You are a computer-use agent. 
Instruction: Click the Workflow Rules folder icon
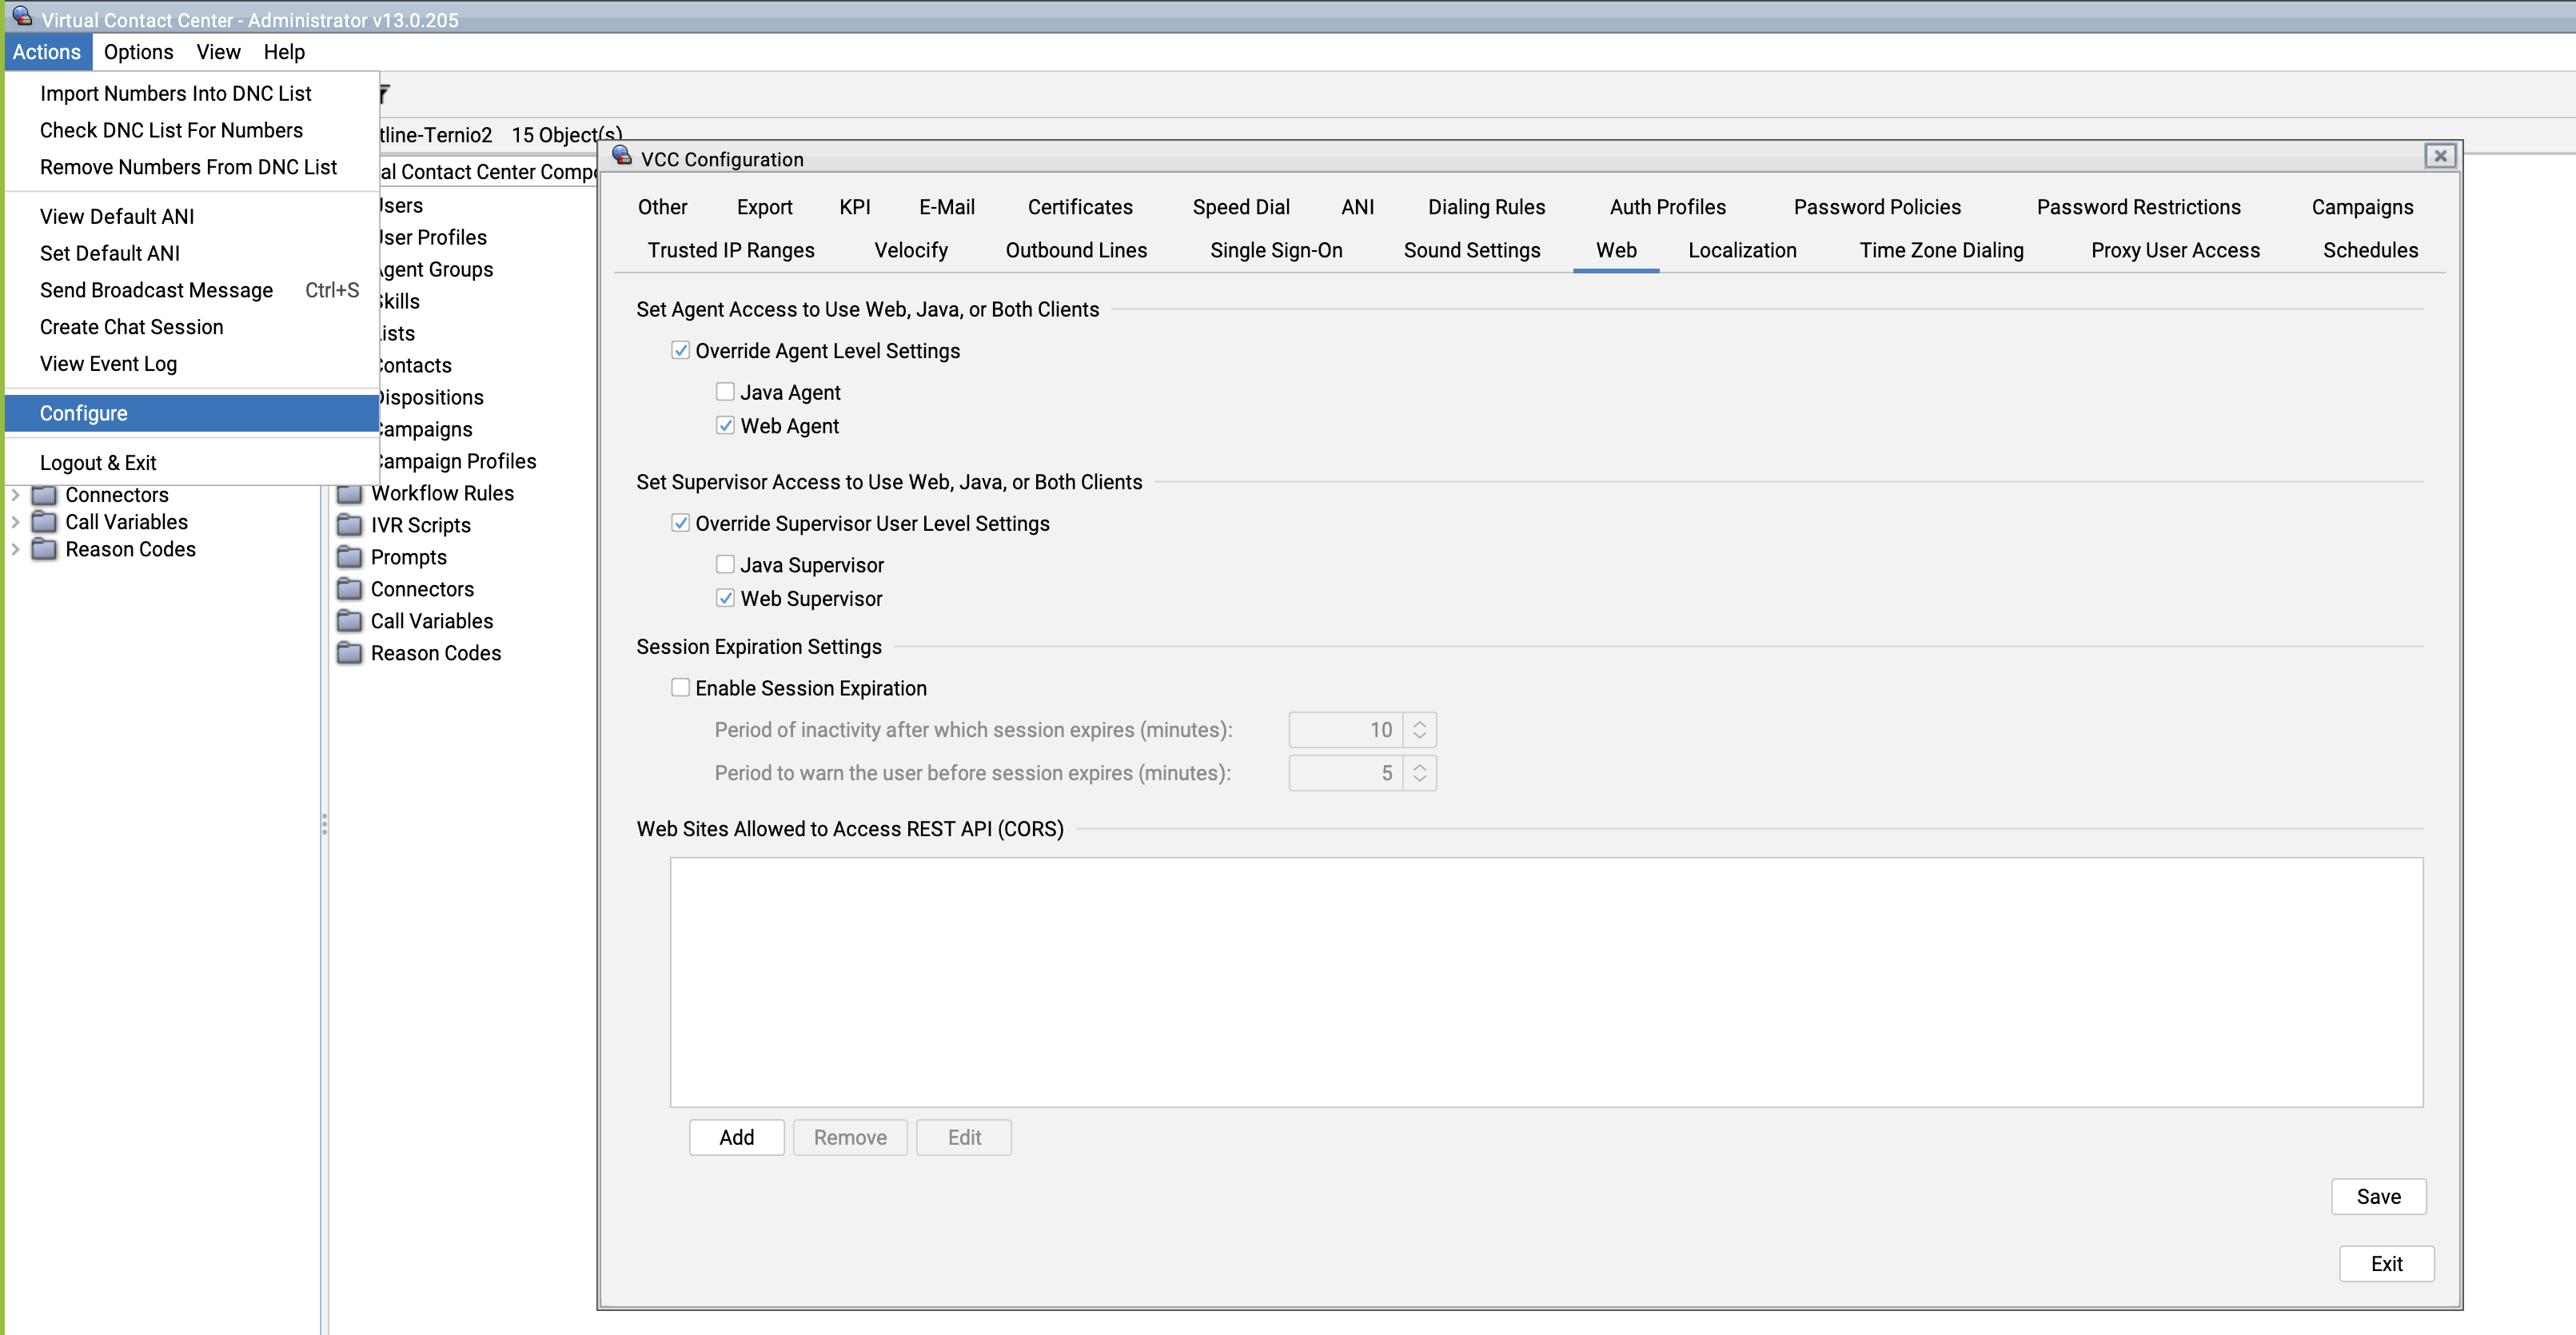pyautogui.click(x=349, y=493)
